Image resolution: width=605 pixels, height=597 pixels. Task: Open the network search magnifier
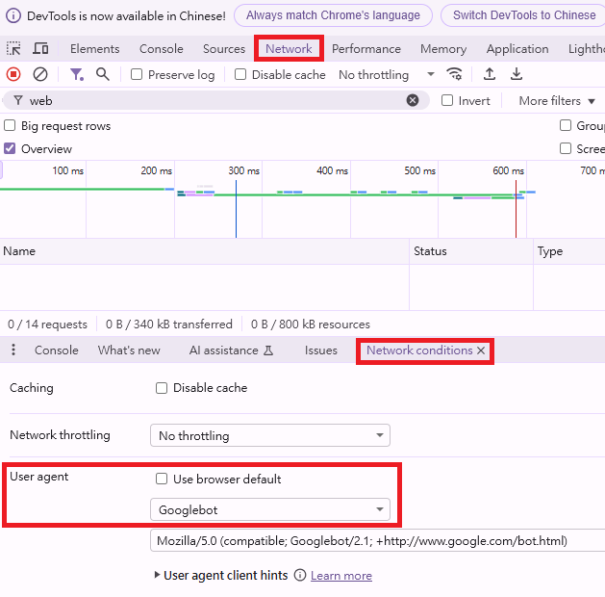102,74
